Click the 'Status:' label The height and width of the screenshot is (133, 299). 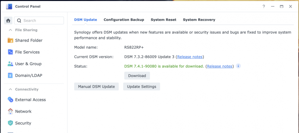[x=81, y=66]
